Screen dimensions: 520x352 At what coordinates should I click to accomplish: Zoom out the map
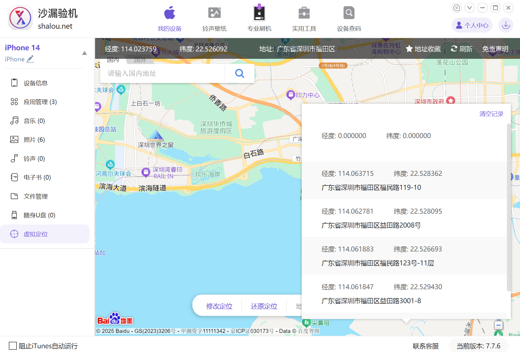click(498, 325)
